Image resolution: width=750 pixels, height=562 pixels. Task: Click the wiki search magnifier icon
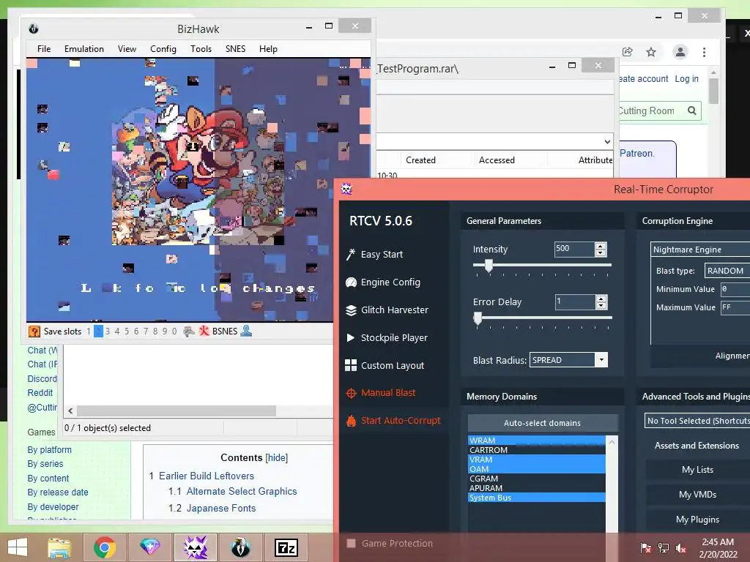click(x=691, y=111)
